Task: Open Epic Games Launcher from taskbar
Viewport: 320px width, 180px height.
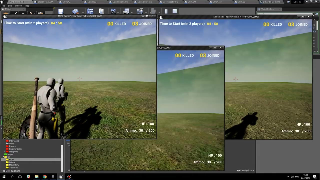Action: tap(53, 177)
